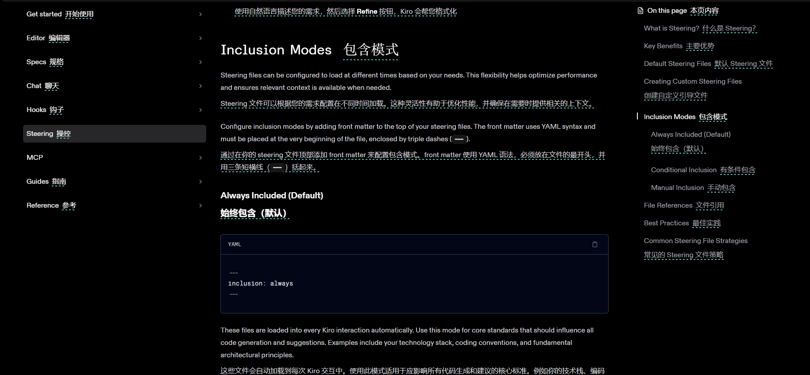This screenshot has height=375, width=810.
Task: Open Chat in the sidebar navigation
Action: (x=43, y=86)
